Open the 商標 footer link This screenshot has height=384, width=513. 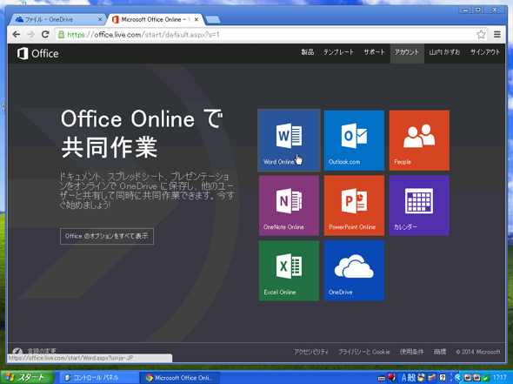pos(440,352)
